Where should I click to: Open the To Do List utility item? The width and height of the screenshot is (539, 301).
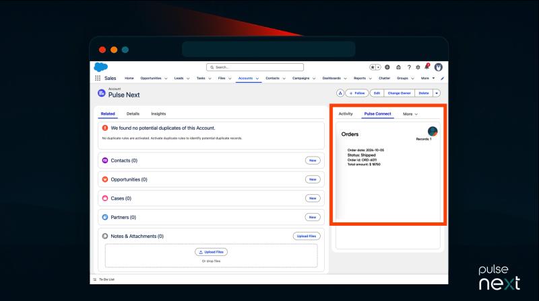(x=104, y=279)
